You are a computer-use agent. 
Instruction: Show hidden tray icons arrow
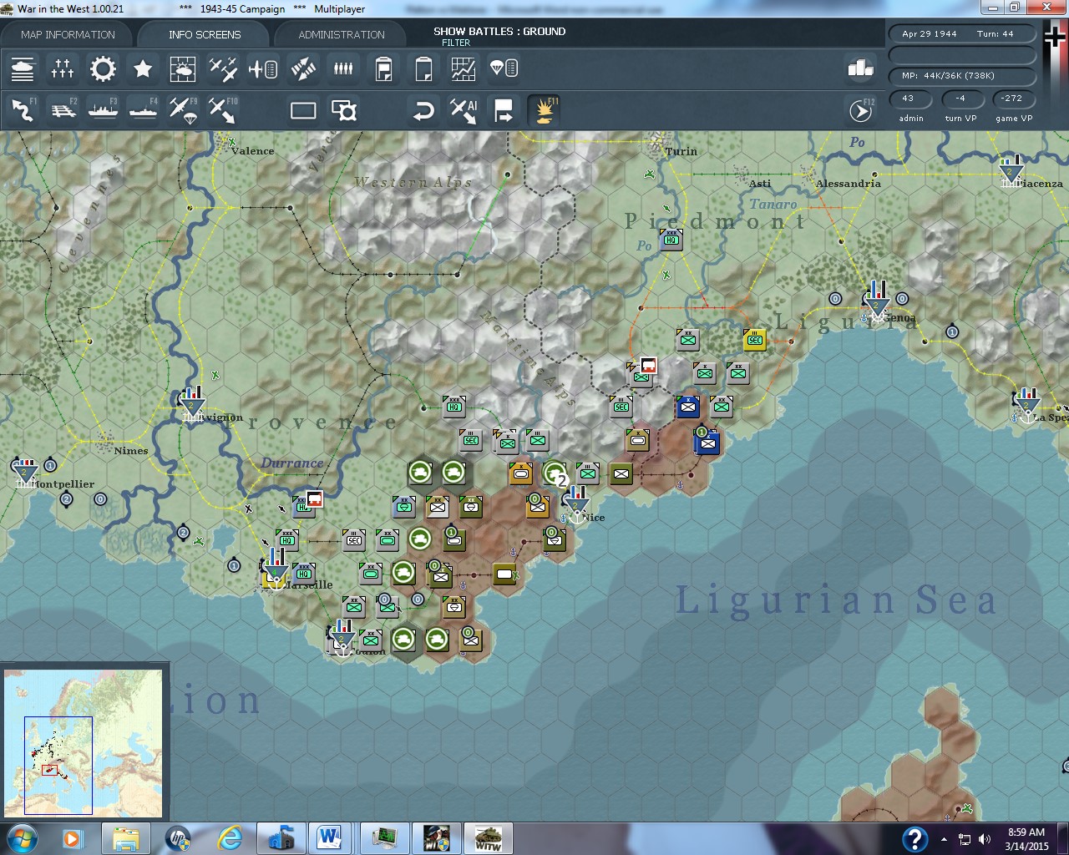tap(944, 839)
